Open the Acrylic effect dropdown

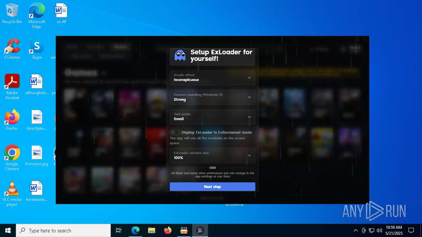[212, 78]
